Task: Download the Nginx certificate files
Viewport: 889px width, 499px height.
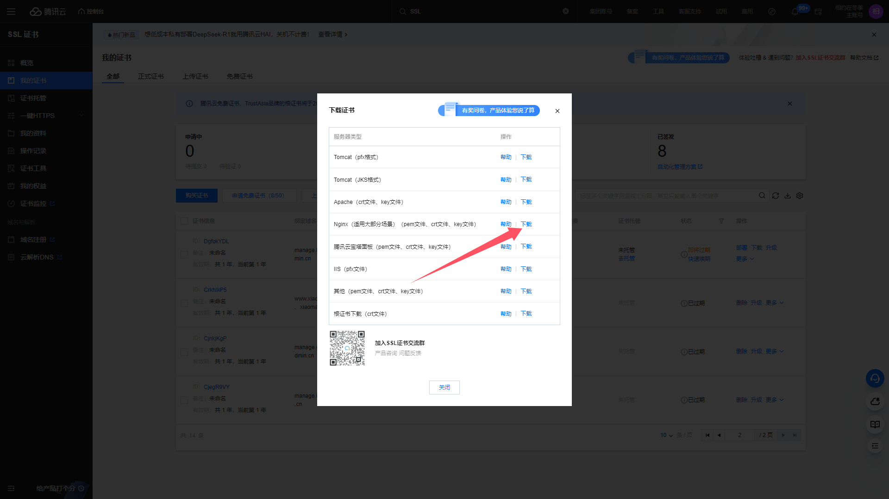Action: [x=526, y=224]
